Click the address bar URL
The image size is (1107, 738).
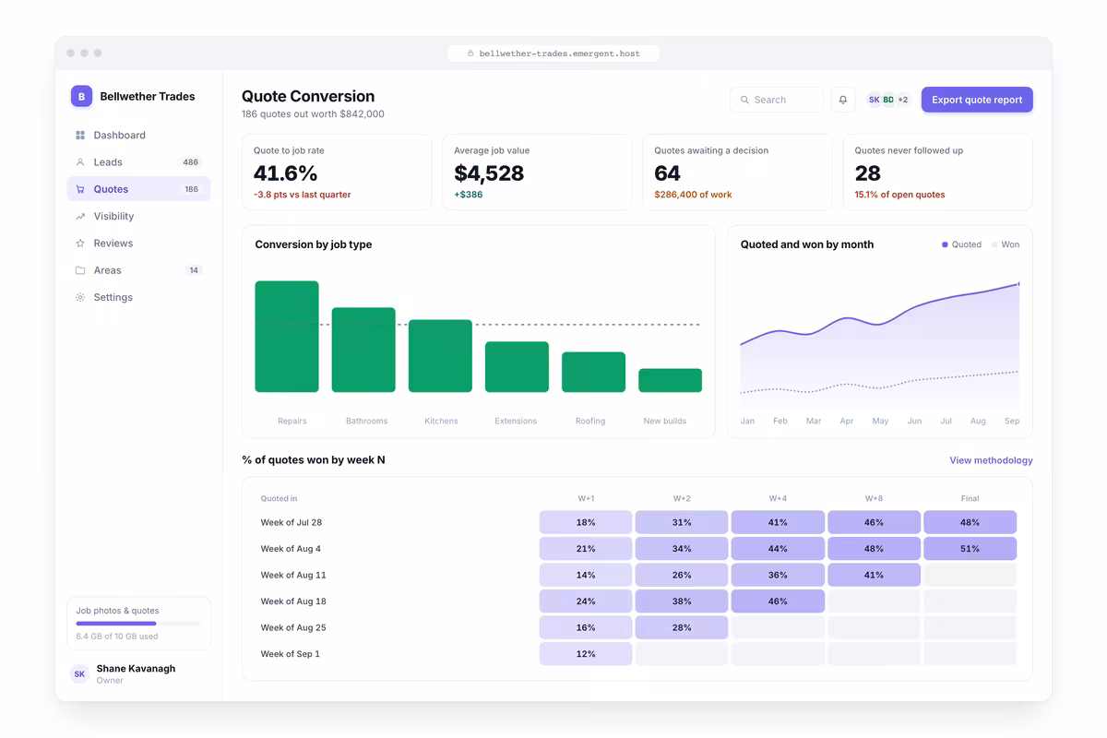553,54
